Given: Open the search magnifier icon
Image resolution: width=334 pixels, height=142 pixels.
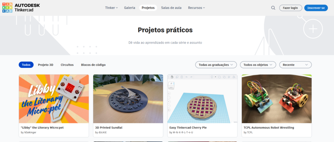Looking at the screenshot, I should tap(273, 8).
